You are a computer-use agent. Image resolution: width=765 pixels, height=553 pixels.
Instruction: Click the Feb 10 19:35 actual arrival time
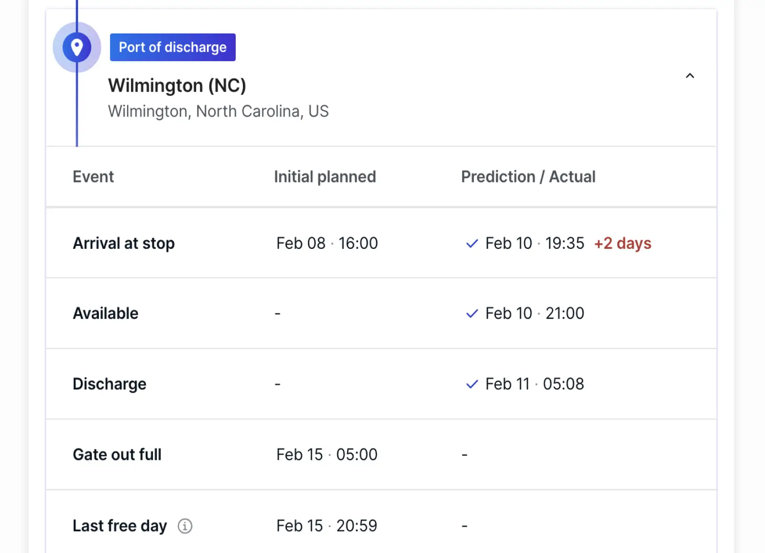[x=535, y=244]
